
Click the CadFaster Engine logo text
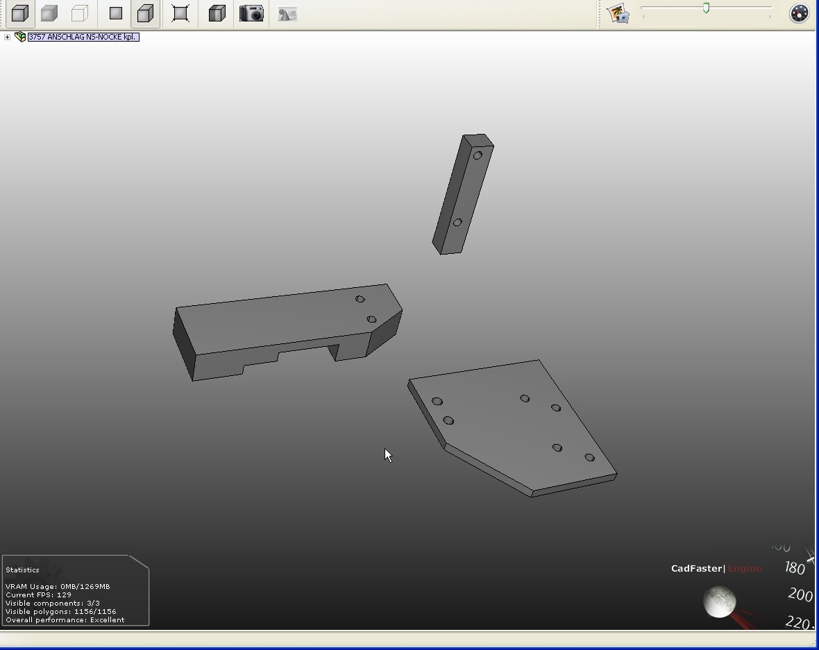pyautogui.click(x=716, y=569)
